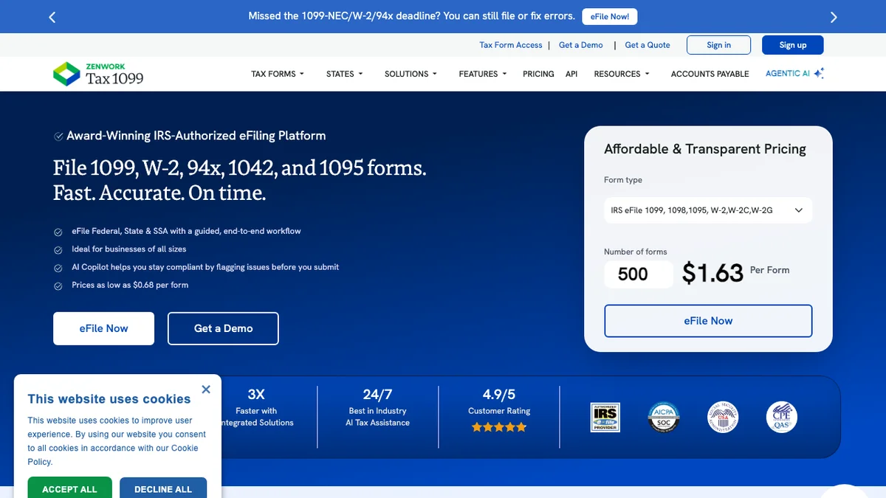Expand the FEATURES menu

pyautogui.click(x=483, y=74)
